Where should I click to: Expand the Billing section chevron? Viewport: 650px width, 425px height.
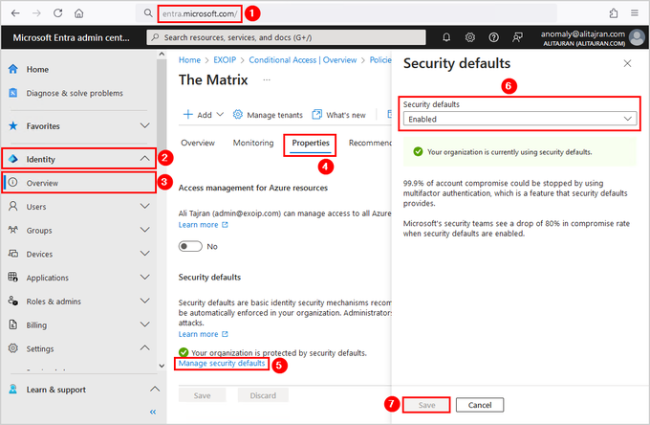coord(144,324)
